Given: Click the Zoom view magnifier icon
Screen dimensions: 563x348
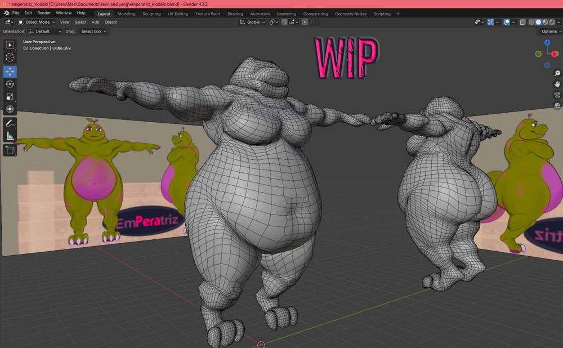Looking at the screenshot, I should pos(557,73).
